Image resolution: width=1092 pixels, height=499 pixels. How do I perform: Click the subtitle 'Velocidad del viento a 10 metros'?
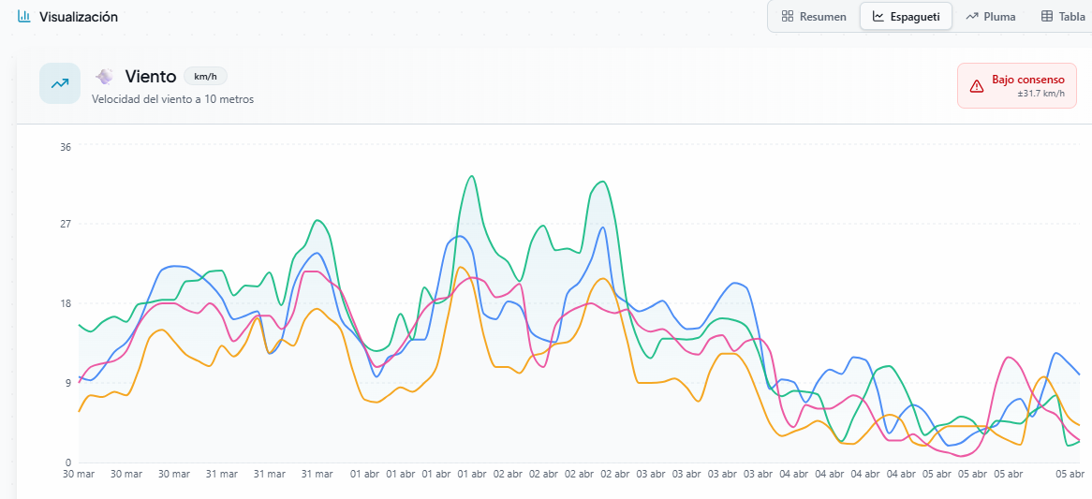[x=172, y=99]
